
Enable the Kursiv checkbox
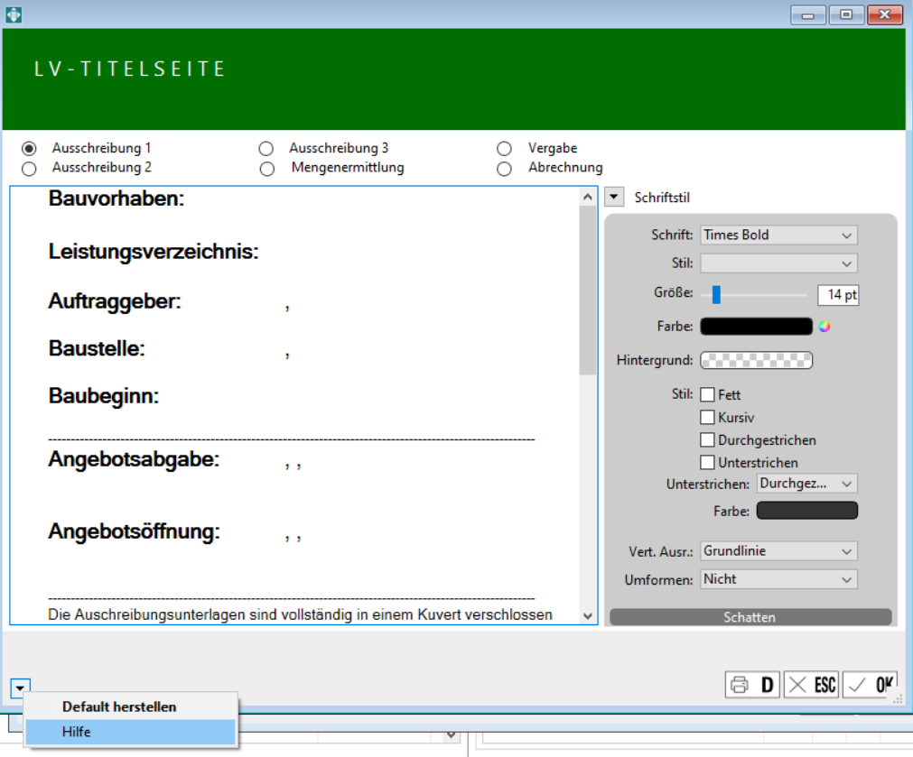coord(707,417)
